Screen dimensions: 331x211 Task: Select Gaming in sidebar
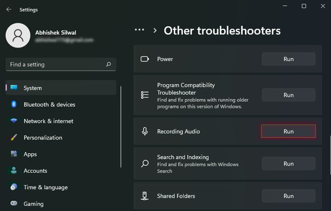coord(61,203)
